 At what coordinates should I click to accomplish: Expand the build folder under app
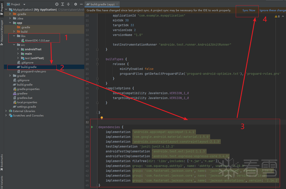coord(14,31)
